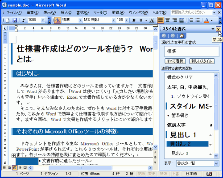Apply font color with red A
This screenshot has height=178, width=223.
206,20
